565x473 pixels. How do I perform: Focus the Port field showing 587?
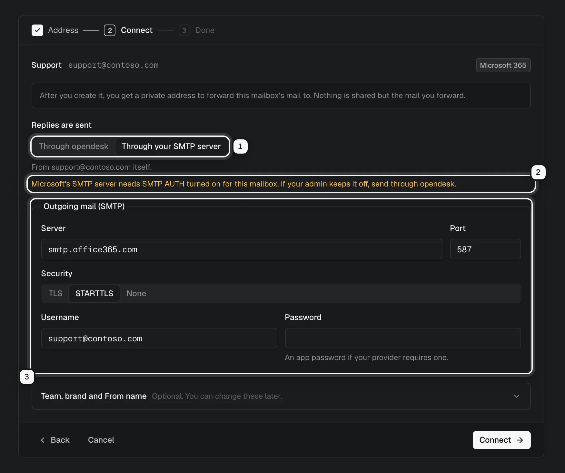tap(485, 249)
